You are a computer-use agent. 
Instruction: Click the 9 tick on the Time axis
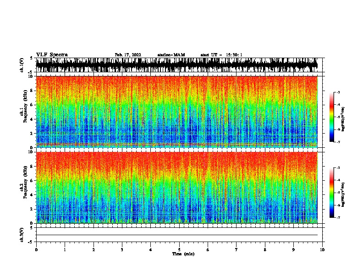pyautogui.click(x=293, y=249)
